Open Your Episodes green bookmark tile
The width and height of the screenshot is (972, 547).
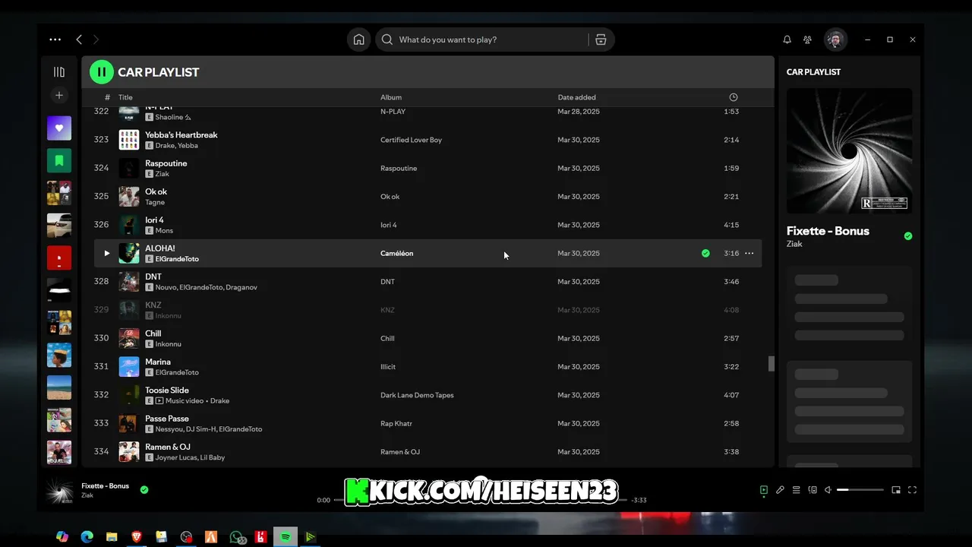pos(59,160)
